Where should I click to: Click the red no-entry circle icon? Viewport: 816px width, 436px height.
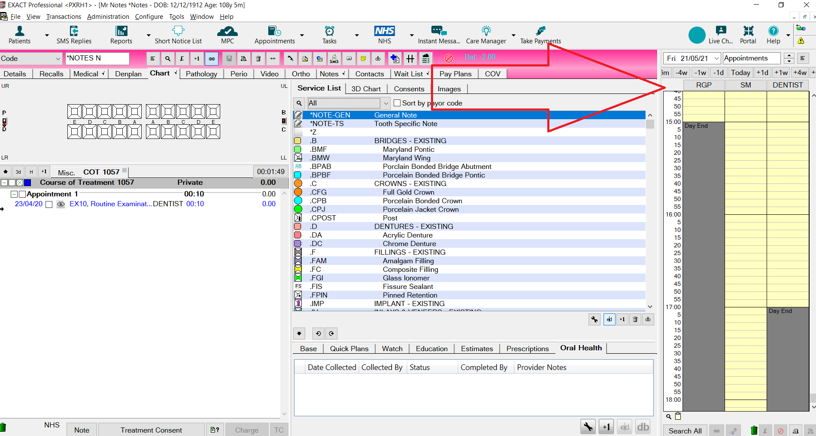(x=449, y=59)
